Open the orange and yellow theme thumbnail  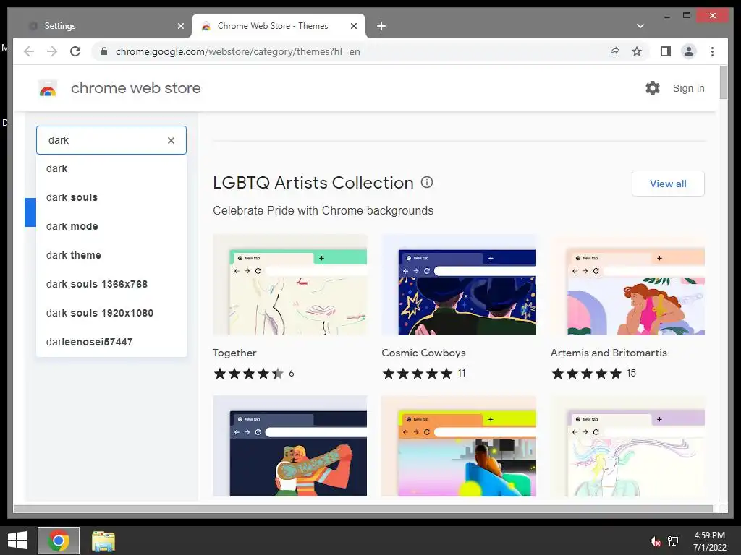pos(459,446)
